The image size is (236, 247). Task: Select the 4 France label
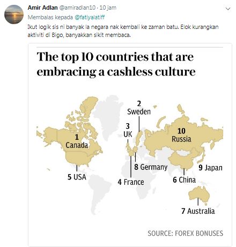pyautogui.click(x=131, y=182)
